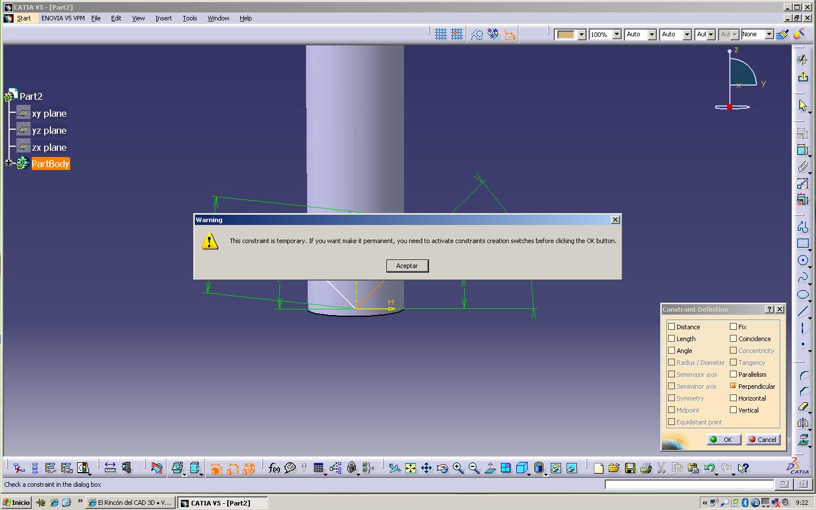Open the view mode cube dropdown arrow
The width and height of the screenshot is (816, 510).
click(529, 474)
